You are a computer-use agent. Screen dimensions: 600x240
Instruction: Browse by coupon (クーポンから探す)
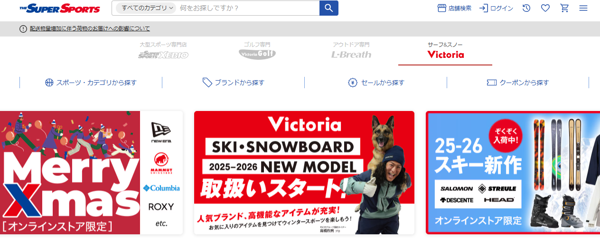pos(518,83)
